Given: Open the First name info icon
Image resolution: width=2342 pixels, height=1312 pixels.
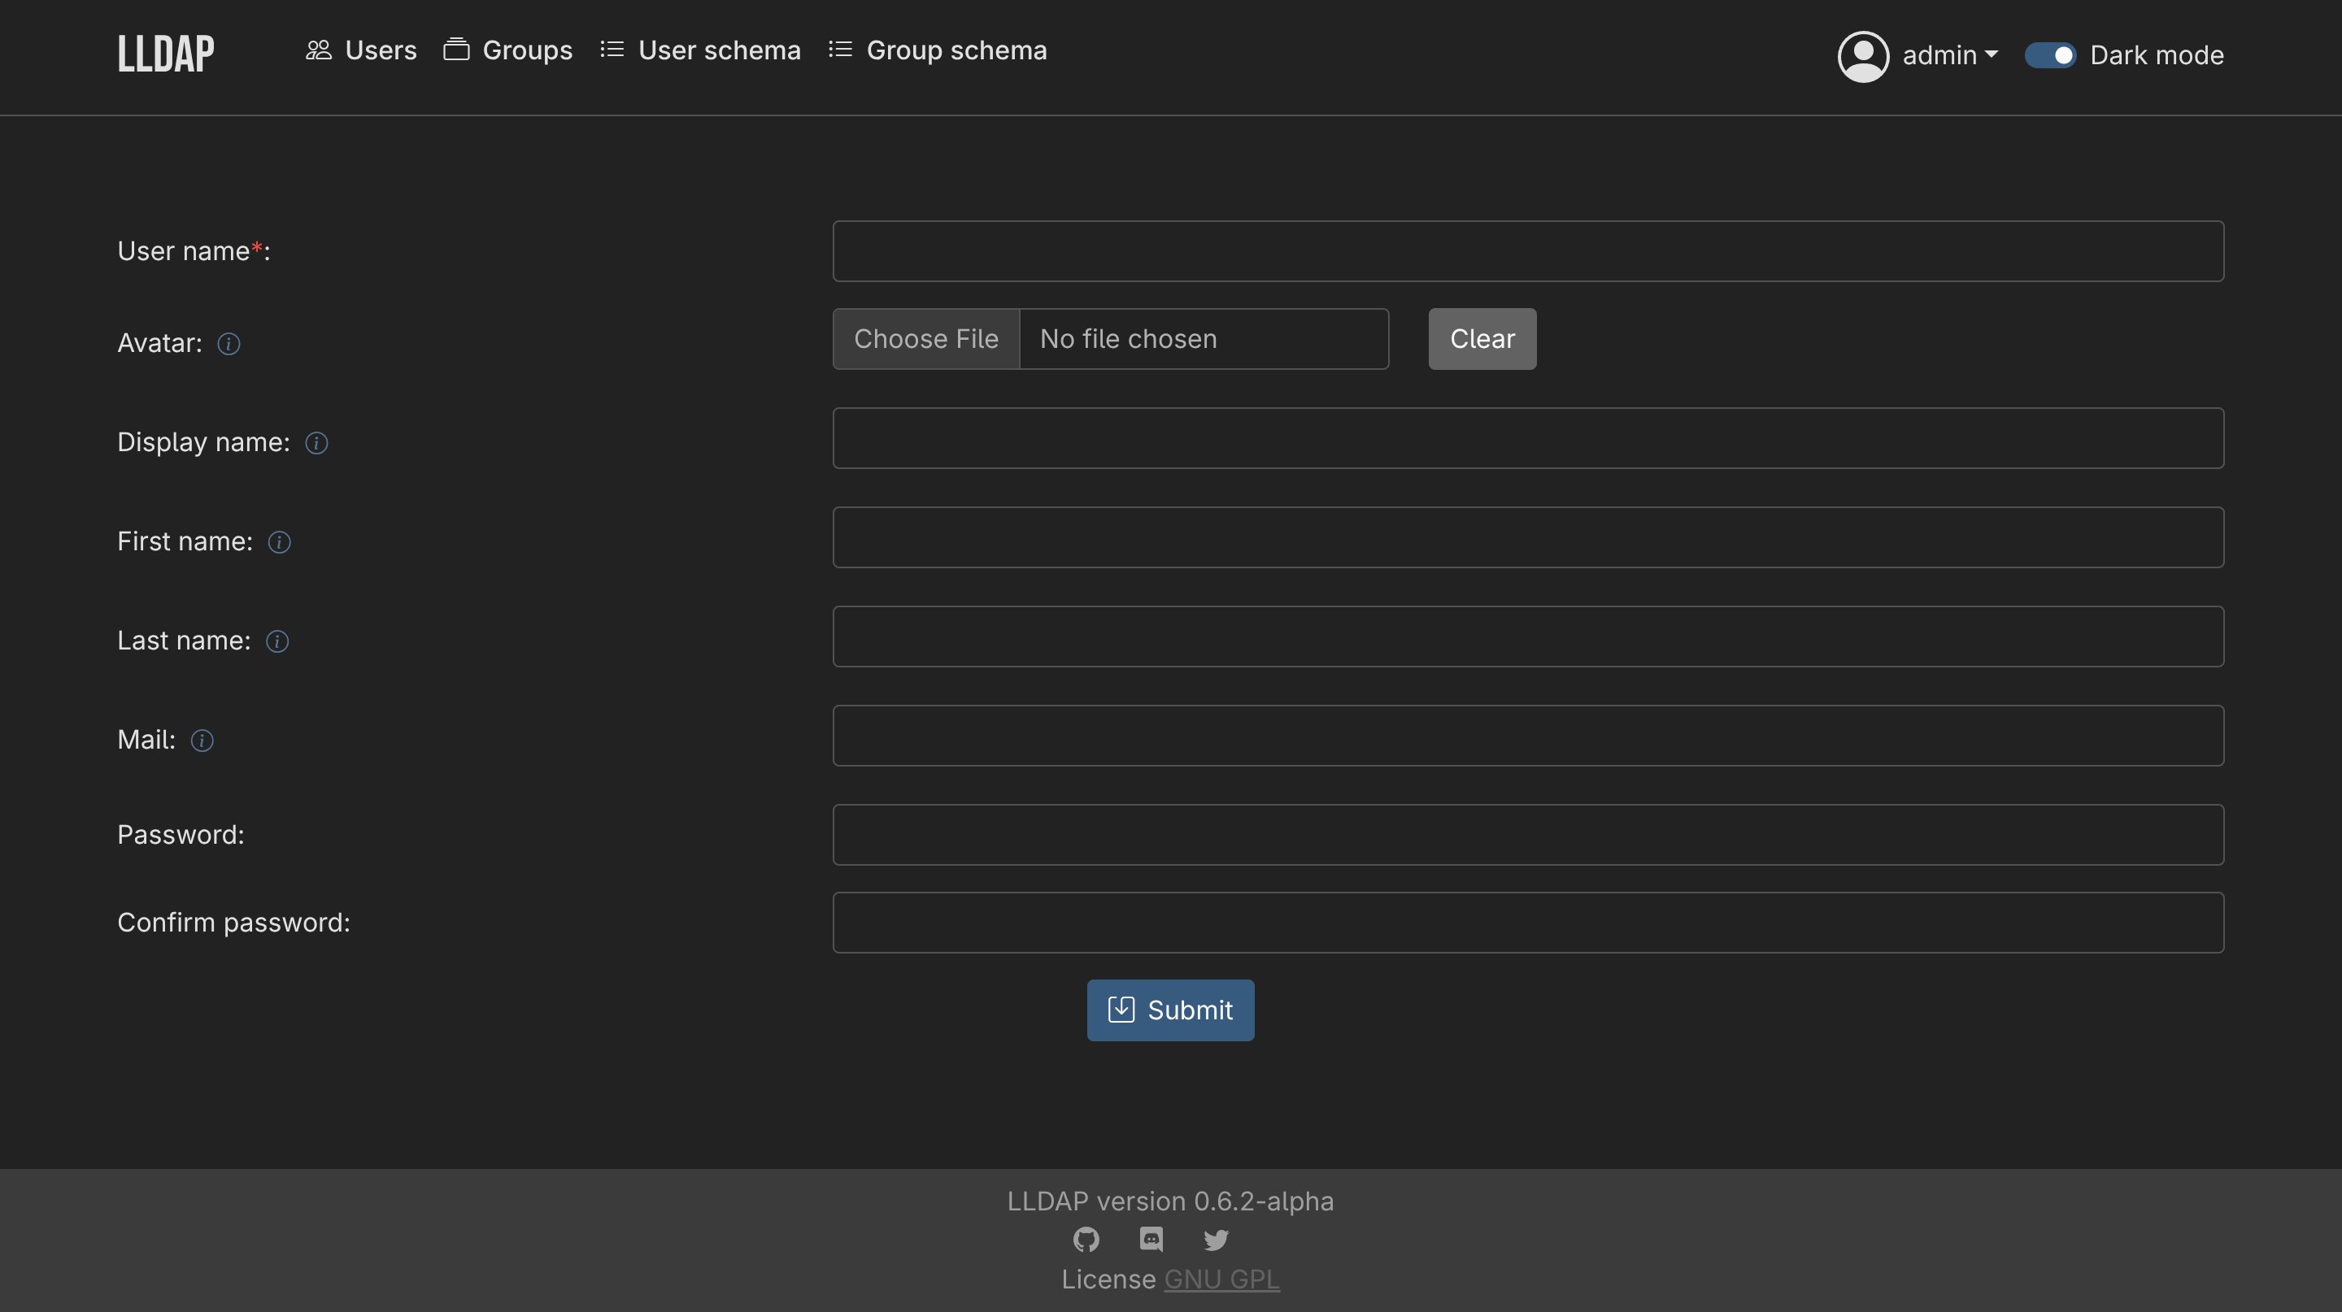Looking at the screenshot, I should click(x=278, y=541).
